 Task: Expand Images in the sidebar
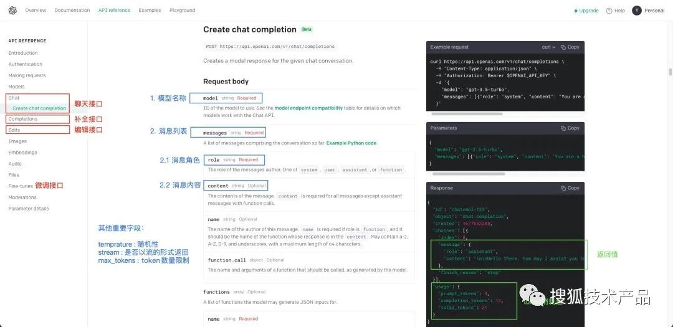pyautogui.click(x=17, y=141)
